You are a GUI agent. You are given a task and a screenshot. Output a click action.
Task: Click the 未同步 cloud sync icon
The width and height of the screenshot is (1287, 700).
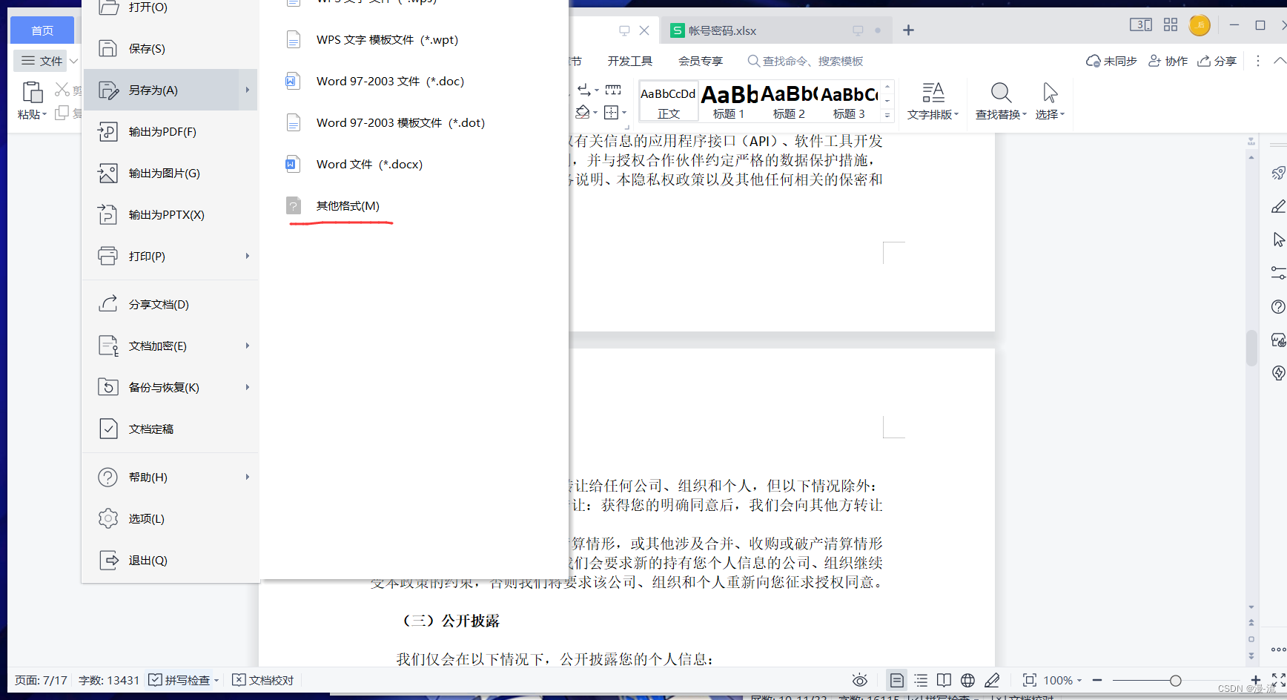pos(1093,61)
